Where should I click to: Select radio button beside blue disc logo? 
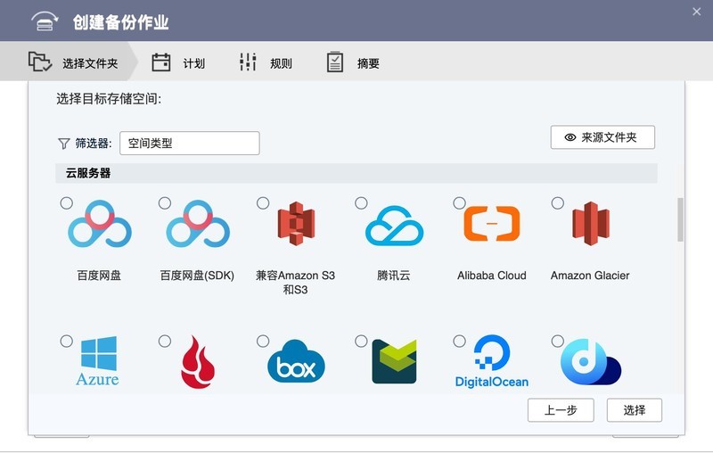tap(558, 342)
